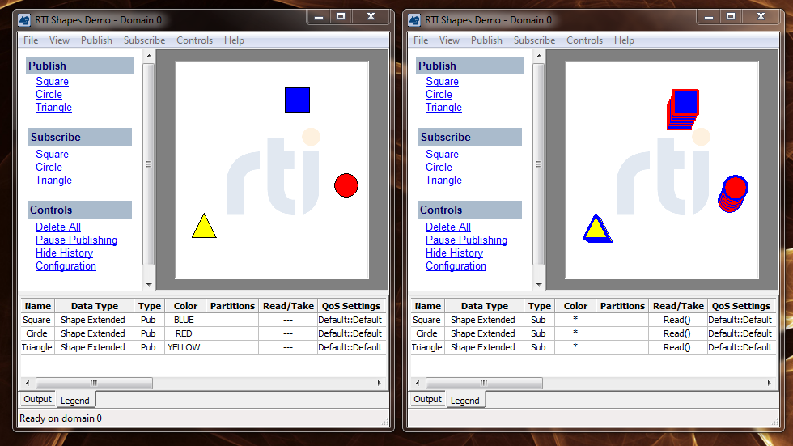Click table scroll-right arrow in left window
This screenshot has width=793, height=446.
(x=380, y=384)
